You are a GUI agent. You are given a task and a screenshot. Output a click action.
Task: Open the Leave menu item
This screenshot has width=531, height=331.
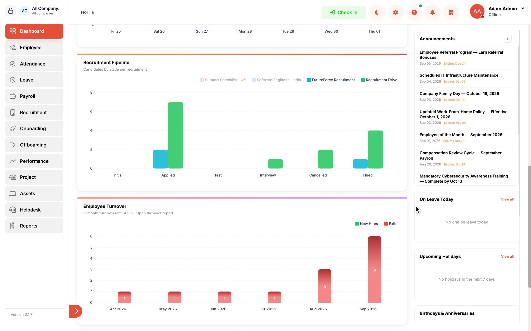(x=34, y=80)
